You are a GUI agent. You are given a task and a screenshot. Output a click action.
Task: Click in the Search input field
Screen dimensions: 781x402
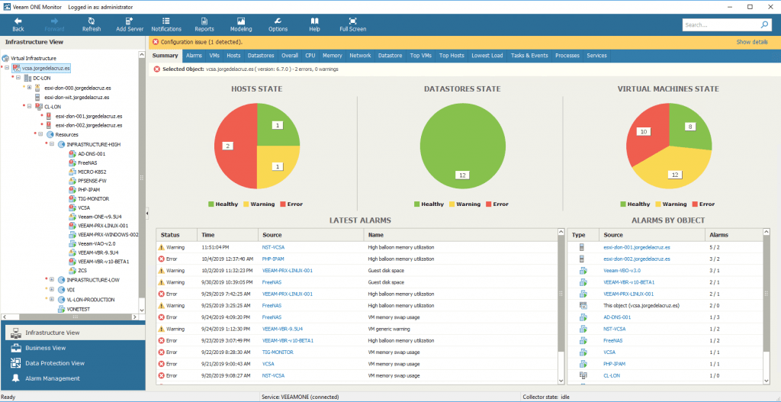click(x=721, y=25)
